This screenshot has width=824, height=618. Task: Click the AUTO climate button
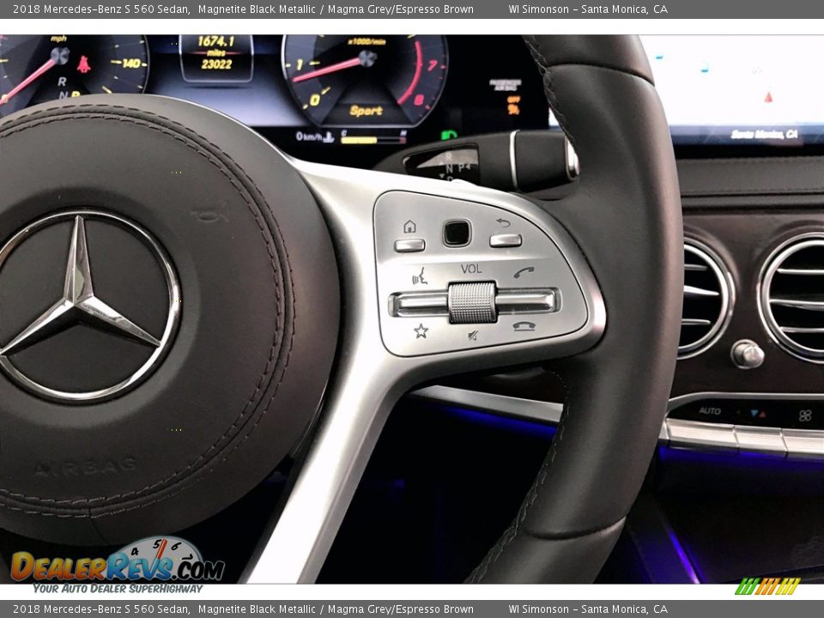[x=710, y=411]
